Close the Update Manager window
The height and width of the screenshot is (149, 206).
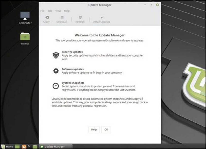[157, 5]
